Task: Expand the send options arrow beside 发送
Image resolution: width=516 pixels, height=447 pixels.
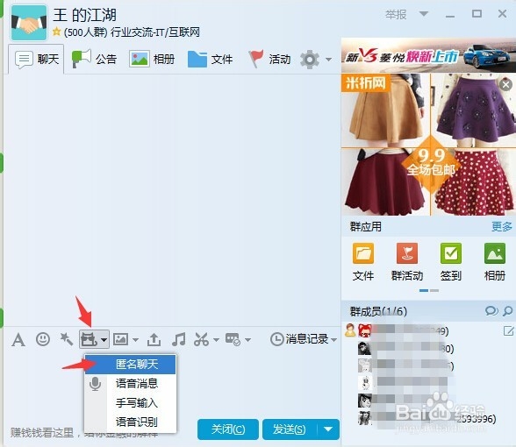Action: point(328,429)
